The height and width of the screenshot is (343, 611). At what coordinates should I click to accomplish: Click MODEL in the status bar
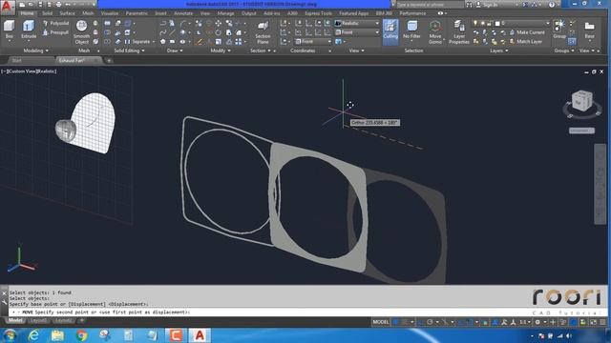coord(381,322)
